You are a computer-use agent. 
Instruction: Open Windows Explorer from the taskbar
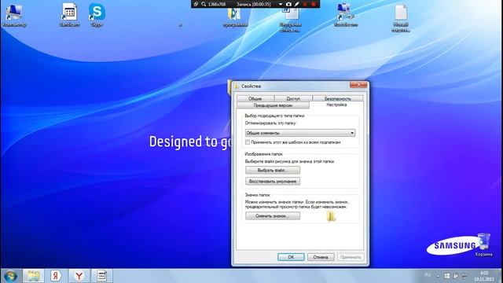[33, 276]
